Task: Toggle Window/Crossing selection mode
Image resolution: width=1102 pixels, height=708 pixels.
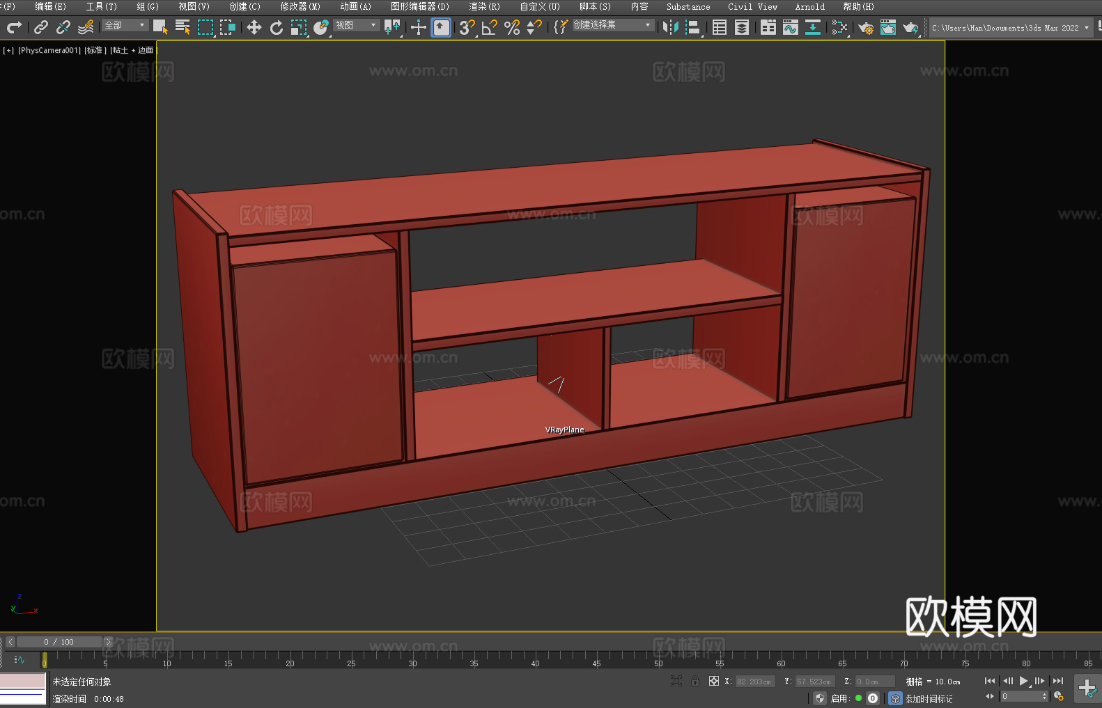Action: 228,27
